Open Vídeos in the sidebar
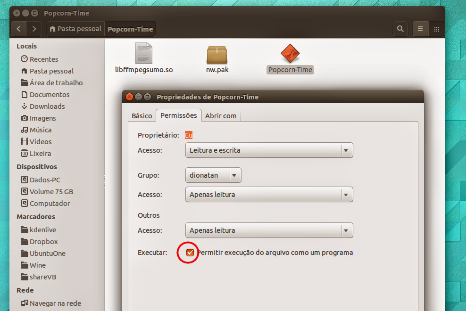The image size is (466, 311). 36,142
